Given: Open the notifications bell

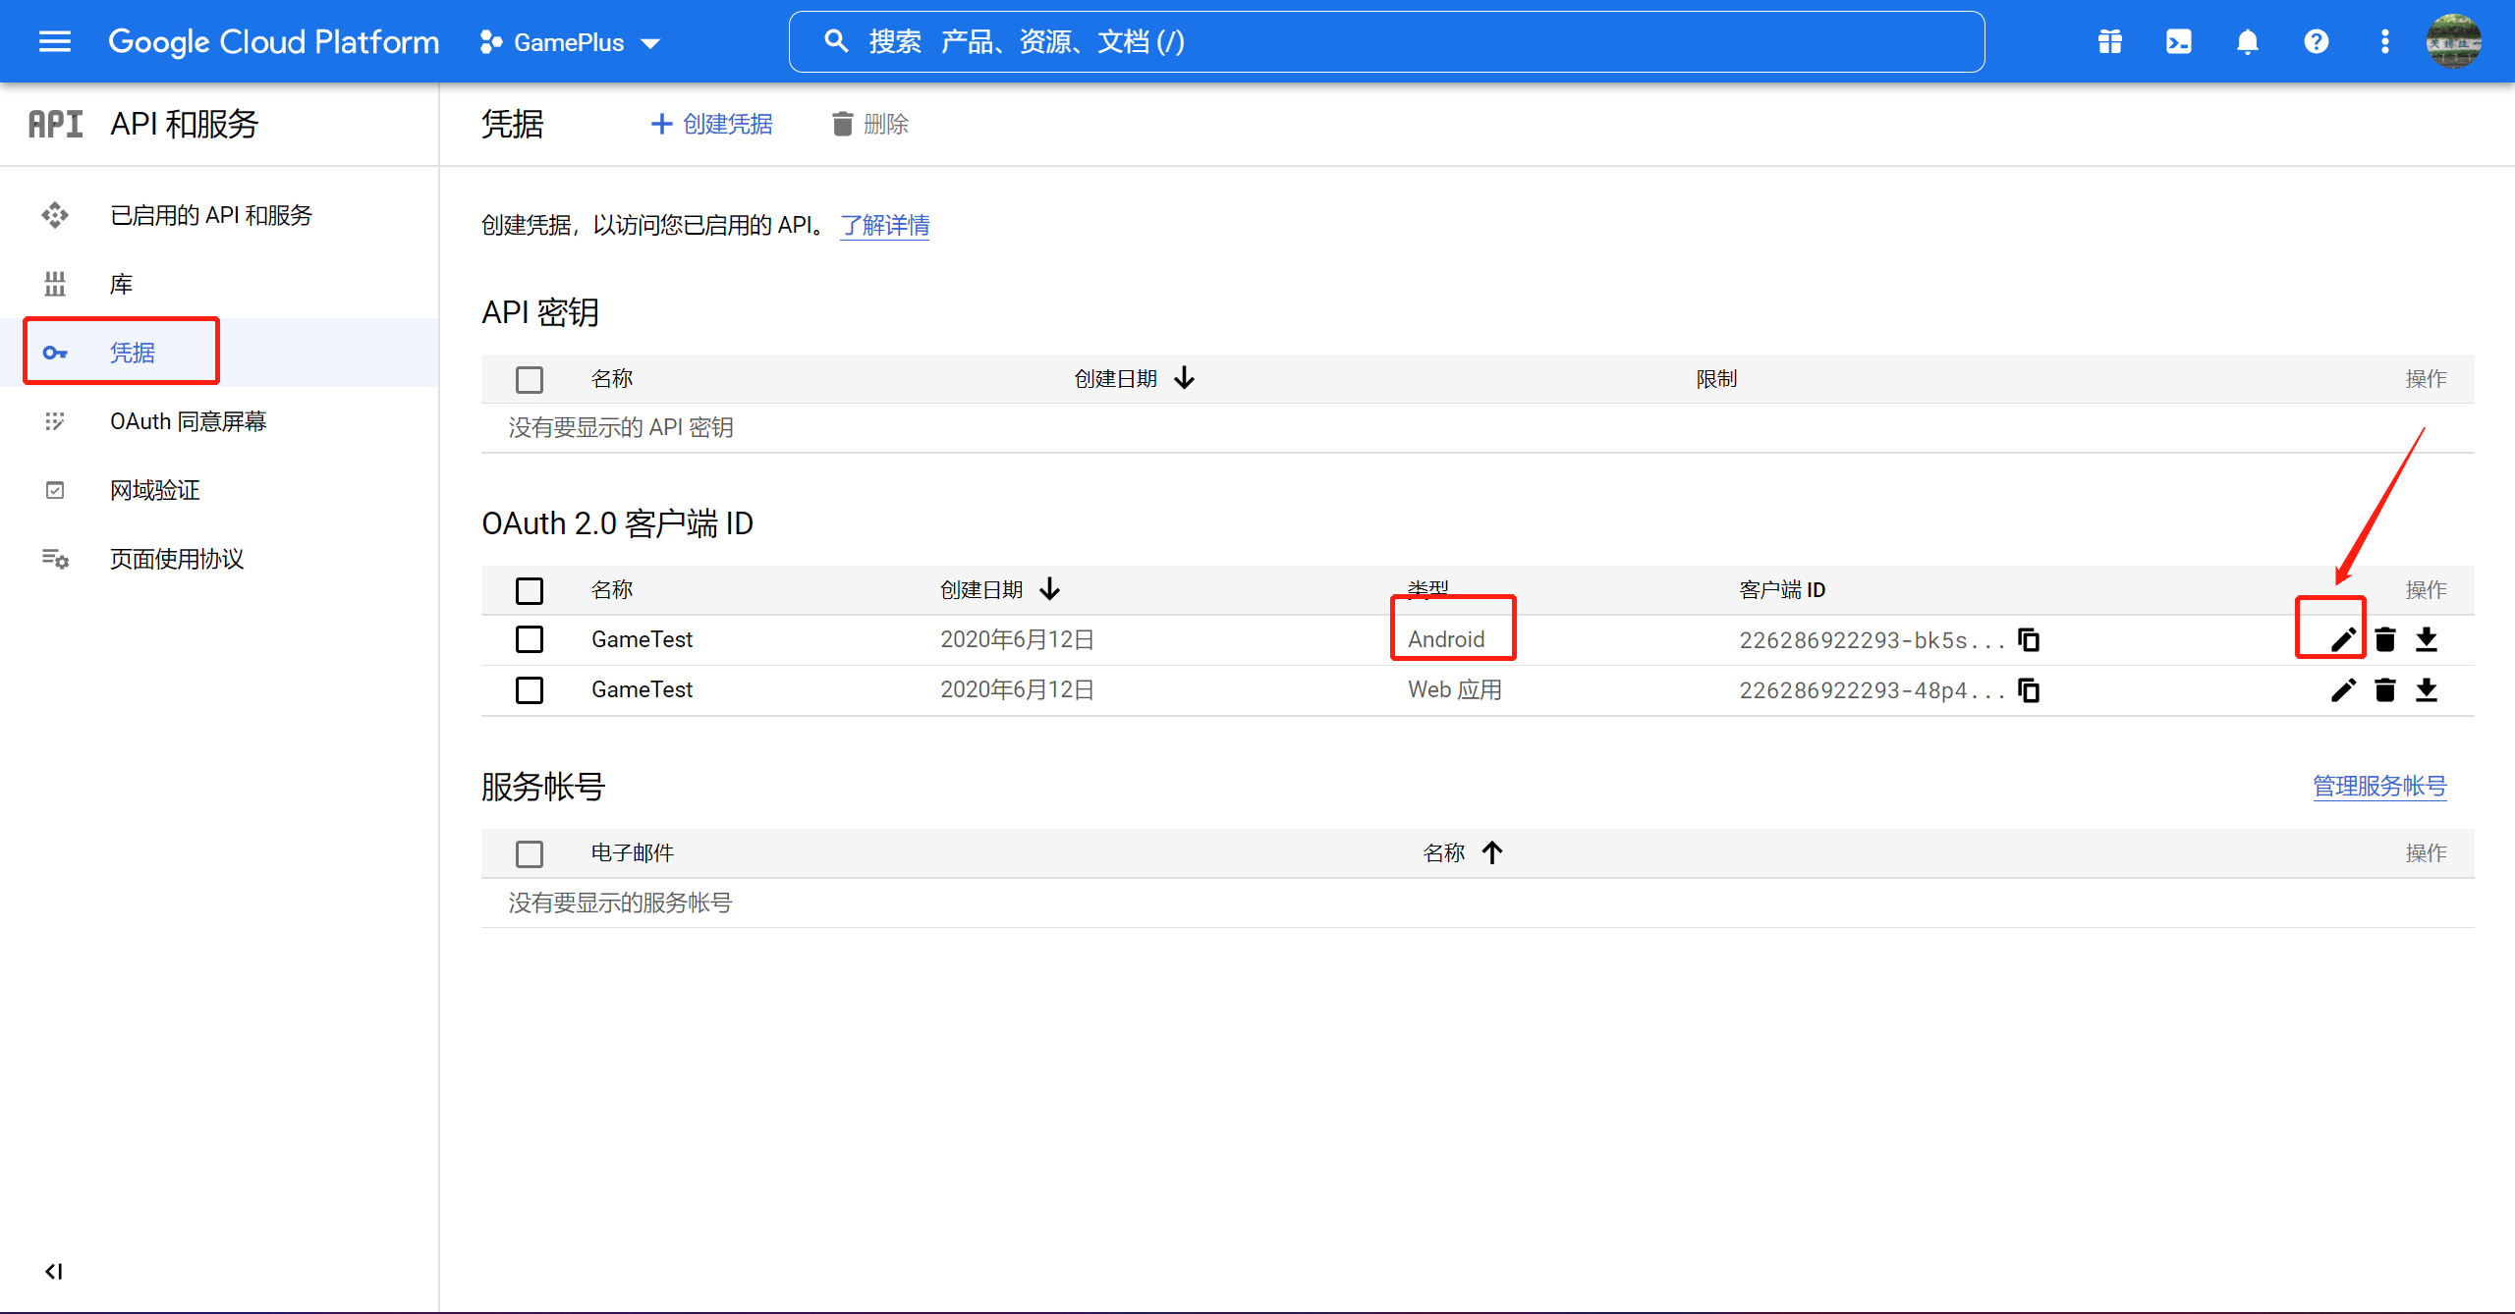Looking at the screenshot, I should pyautogui.click(x=2248, y=41).
